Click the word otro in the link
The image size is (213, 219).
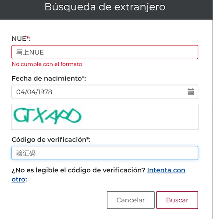(18, 180)
